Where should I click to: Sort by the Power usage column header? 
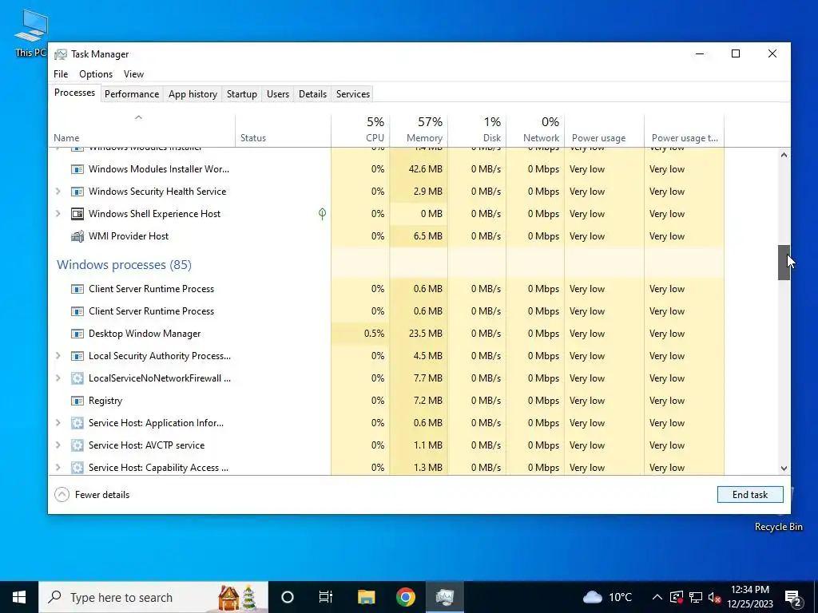605,130
